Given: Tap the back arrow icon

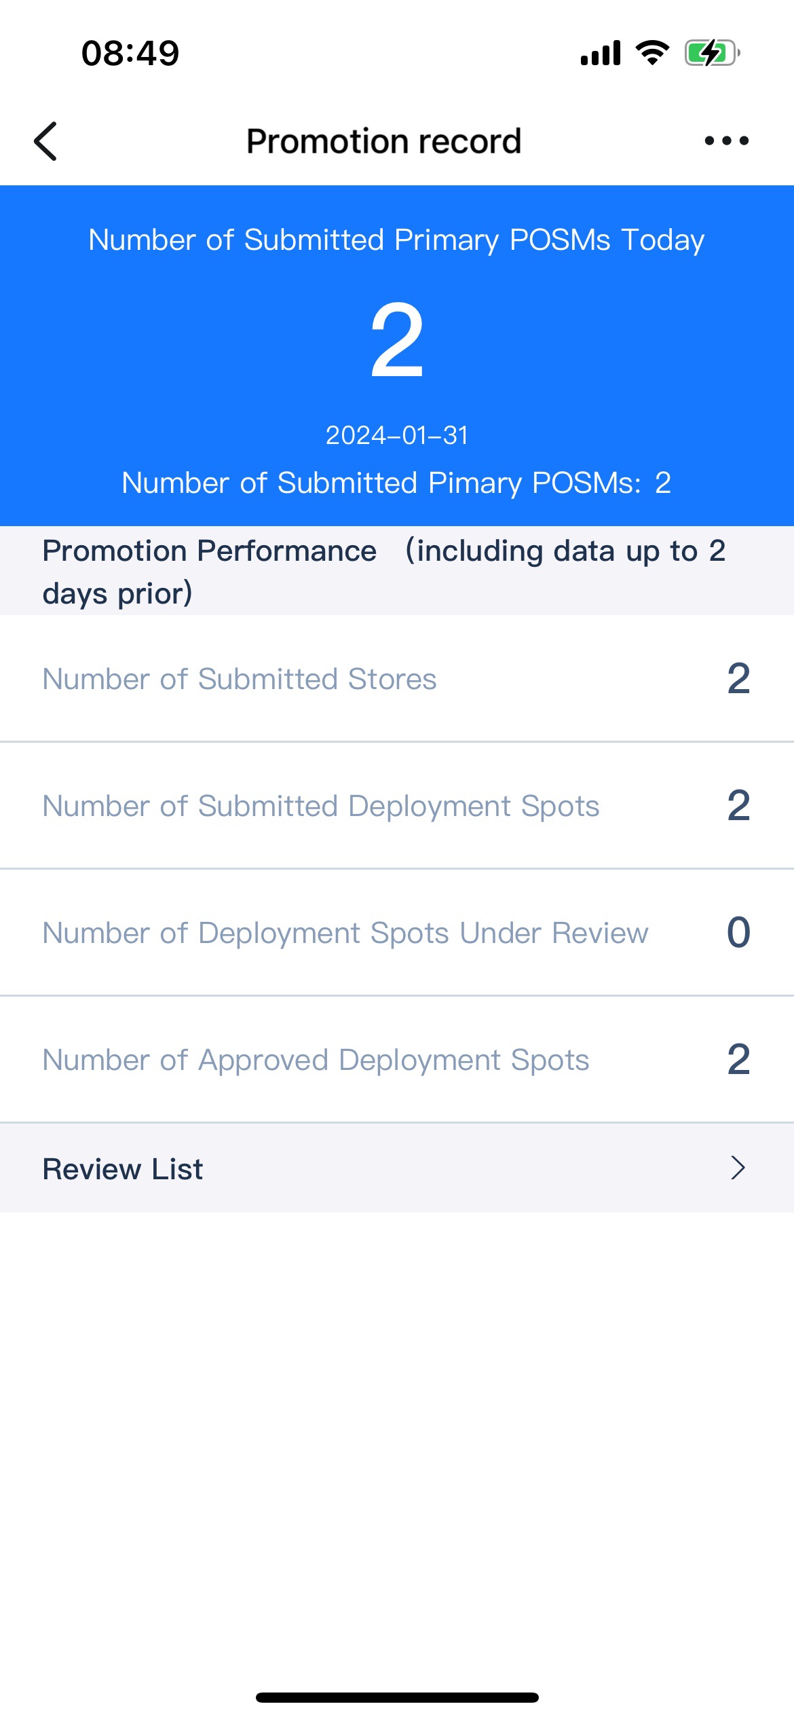Looking at the screenshot, I should pyautogui.click(x=46, y=141).
